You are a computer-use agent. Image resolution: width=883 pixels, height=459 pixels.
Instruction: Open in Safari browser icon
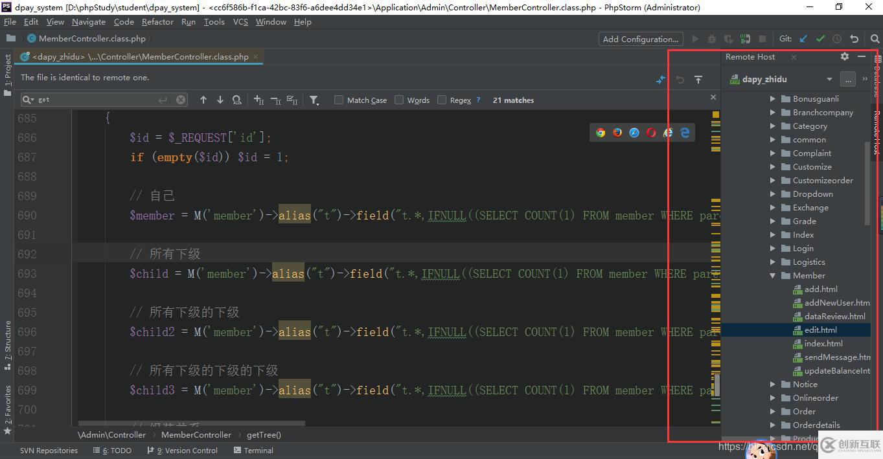pyautogui.click(x=634, y=133)
